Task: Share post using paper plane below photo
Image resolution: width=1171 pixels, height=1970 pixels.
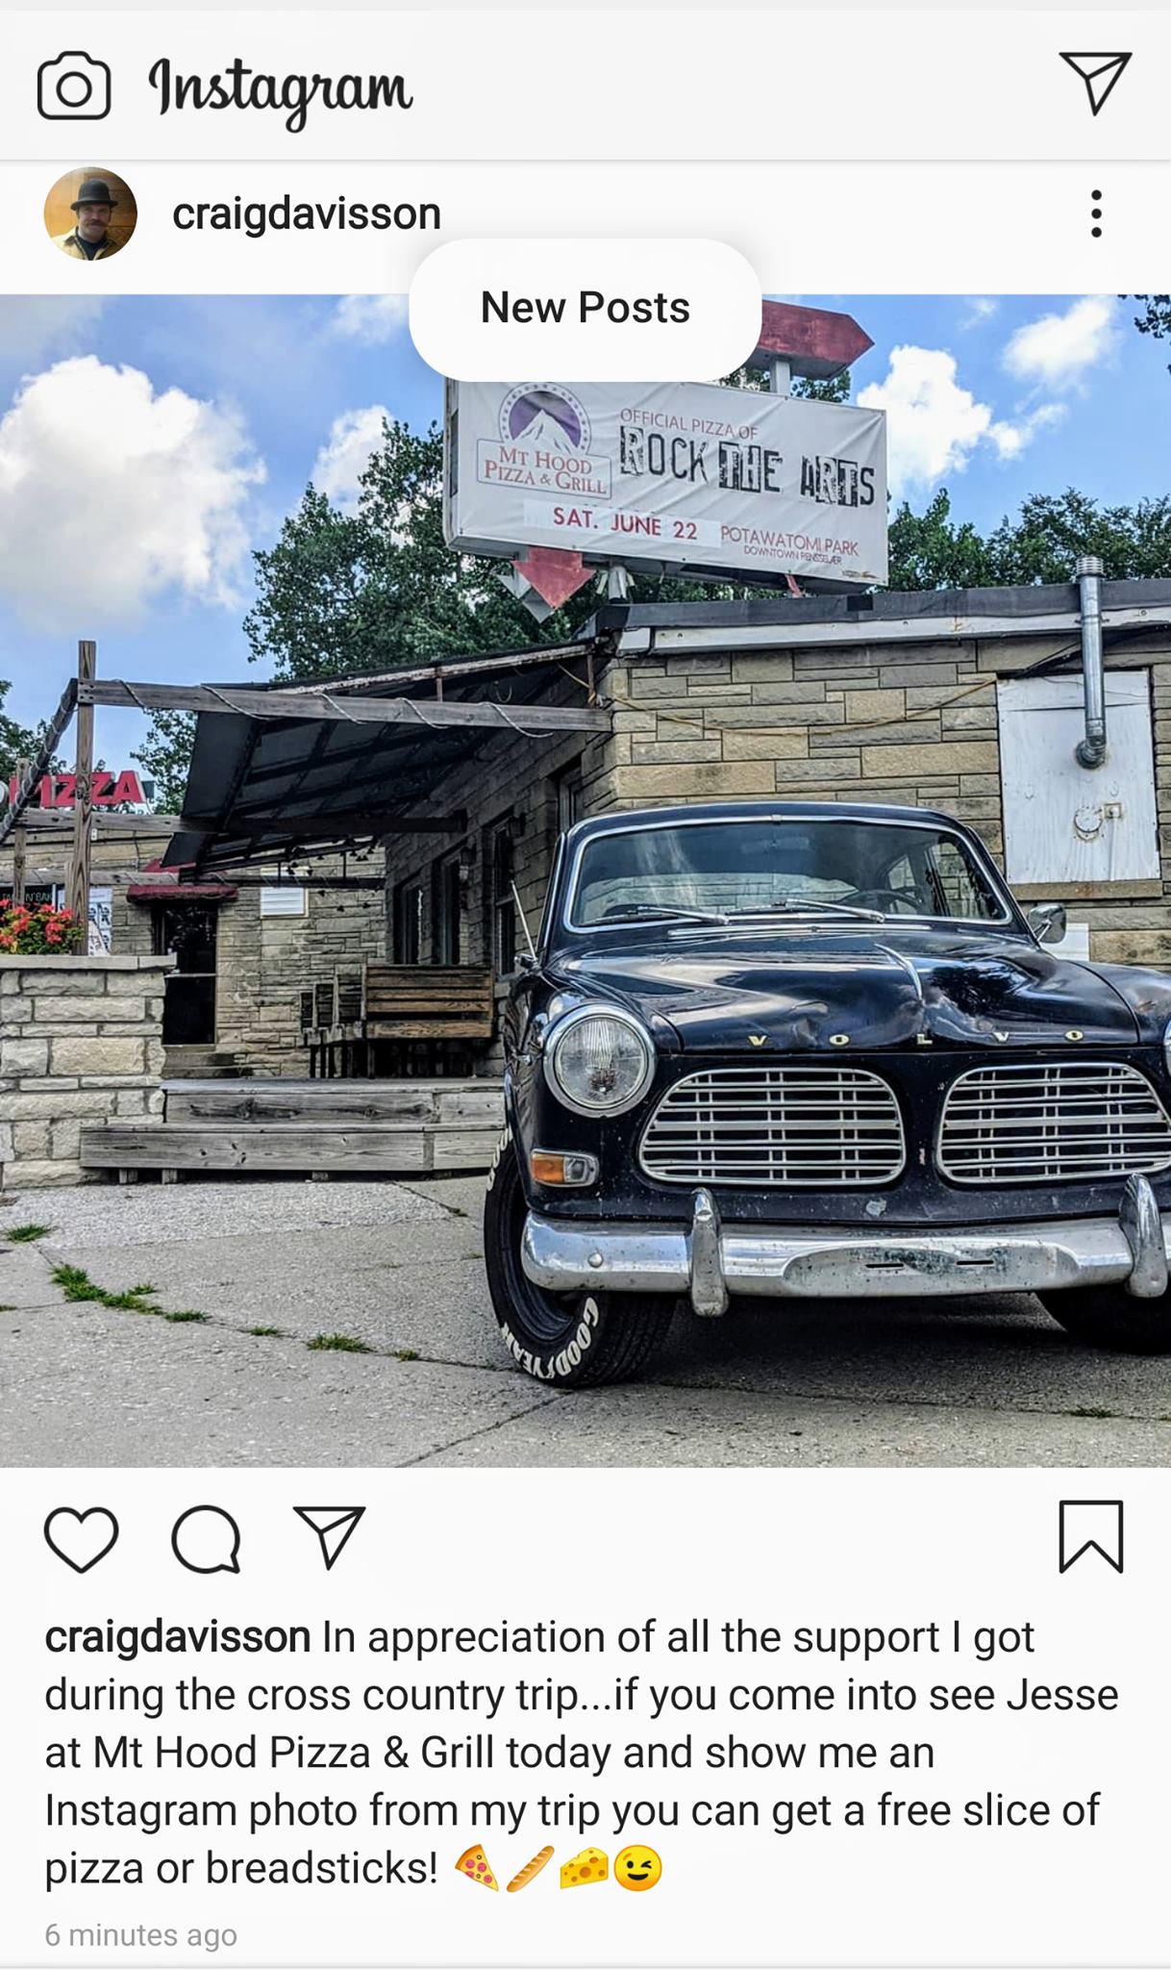Action: tap(330, 1537)
